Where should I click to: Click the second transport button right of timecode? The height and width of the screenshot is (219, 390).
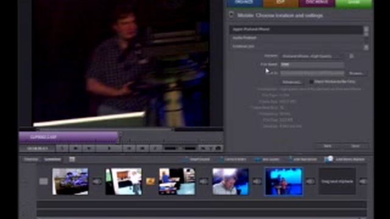tap(76, 148)
